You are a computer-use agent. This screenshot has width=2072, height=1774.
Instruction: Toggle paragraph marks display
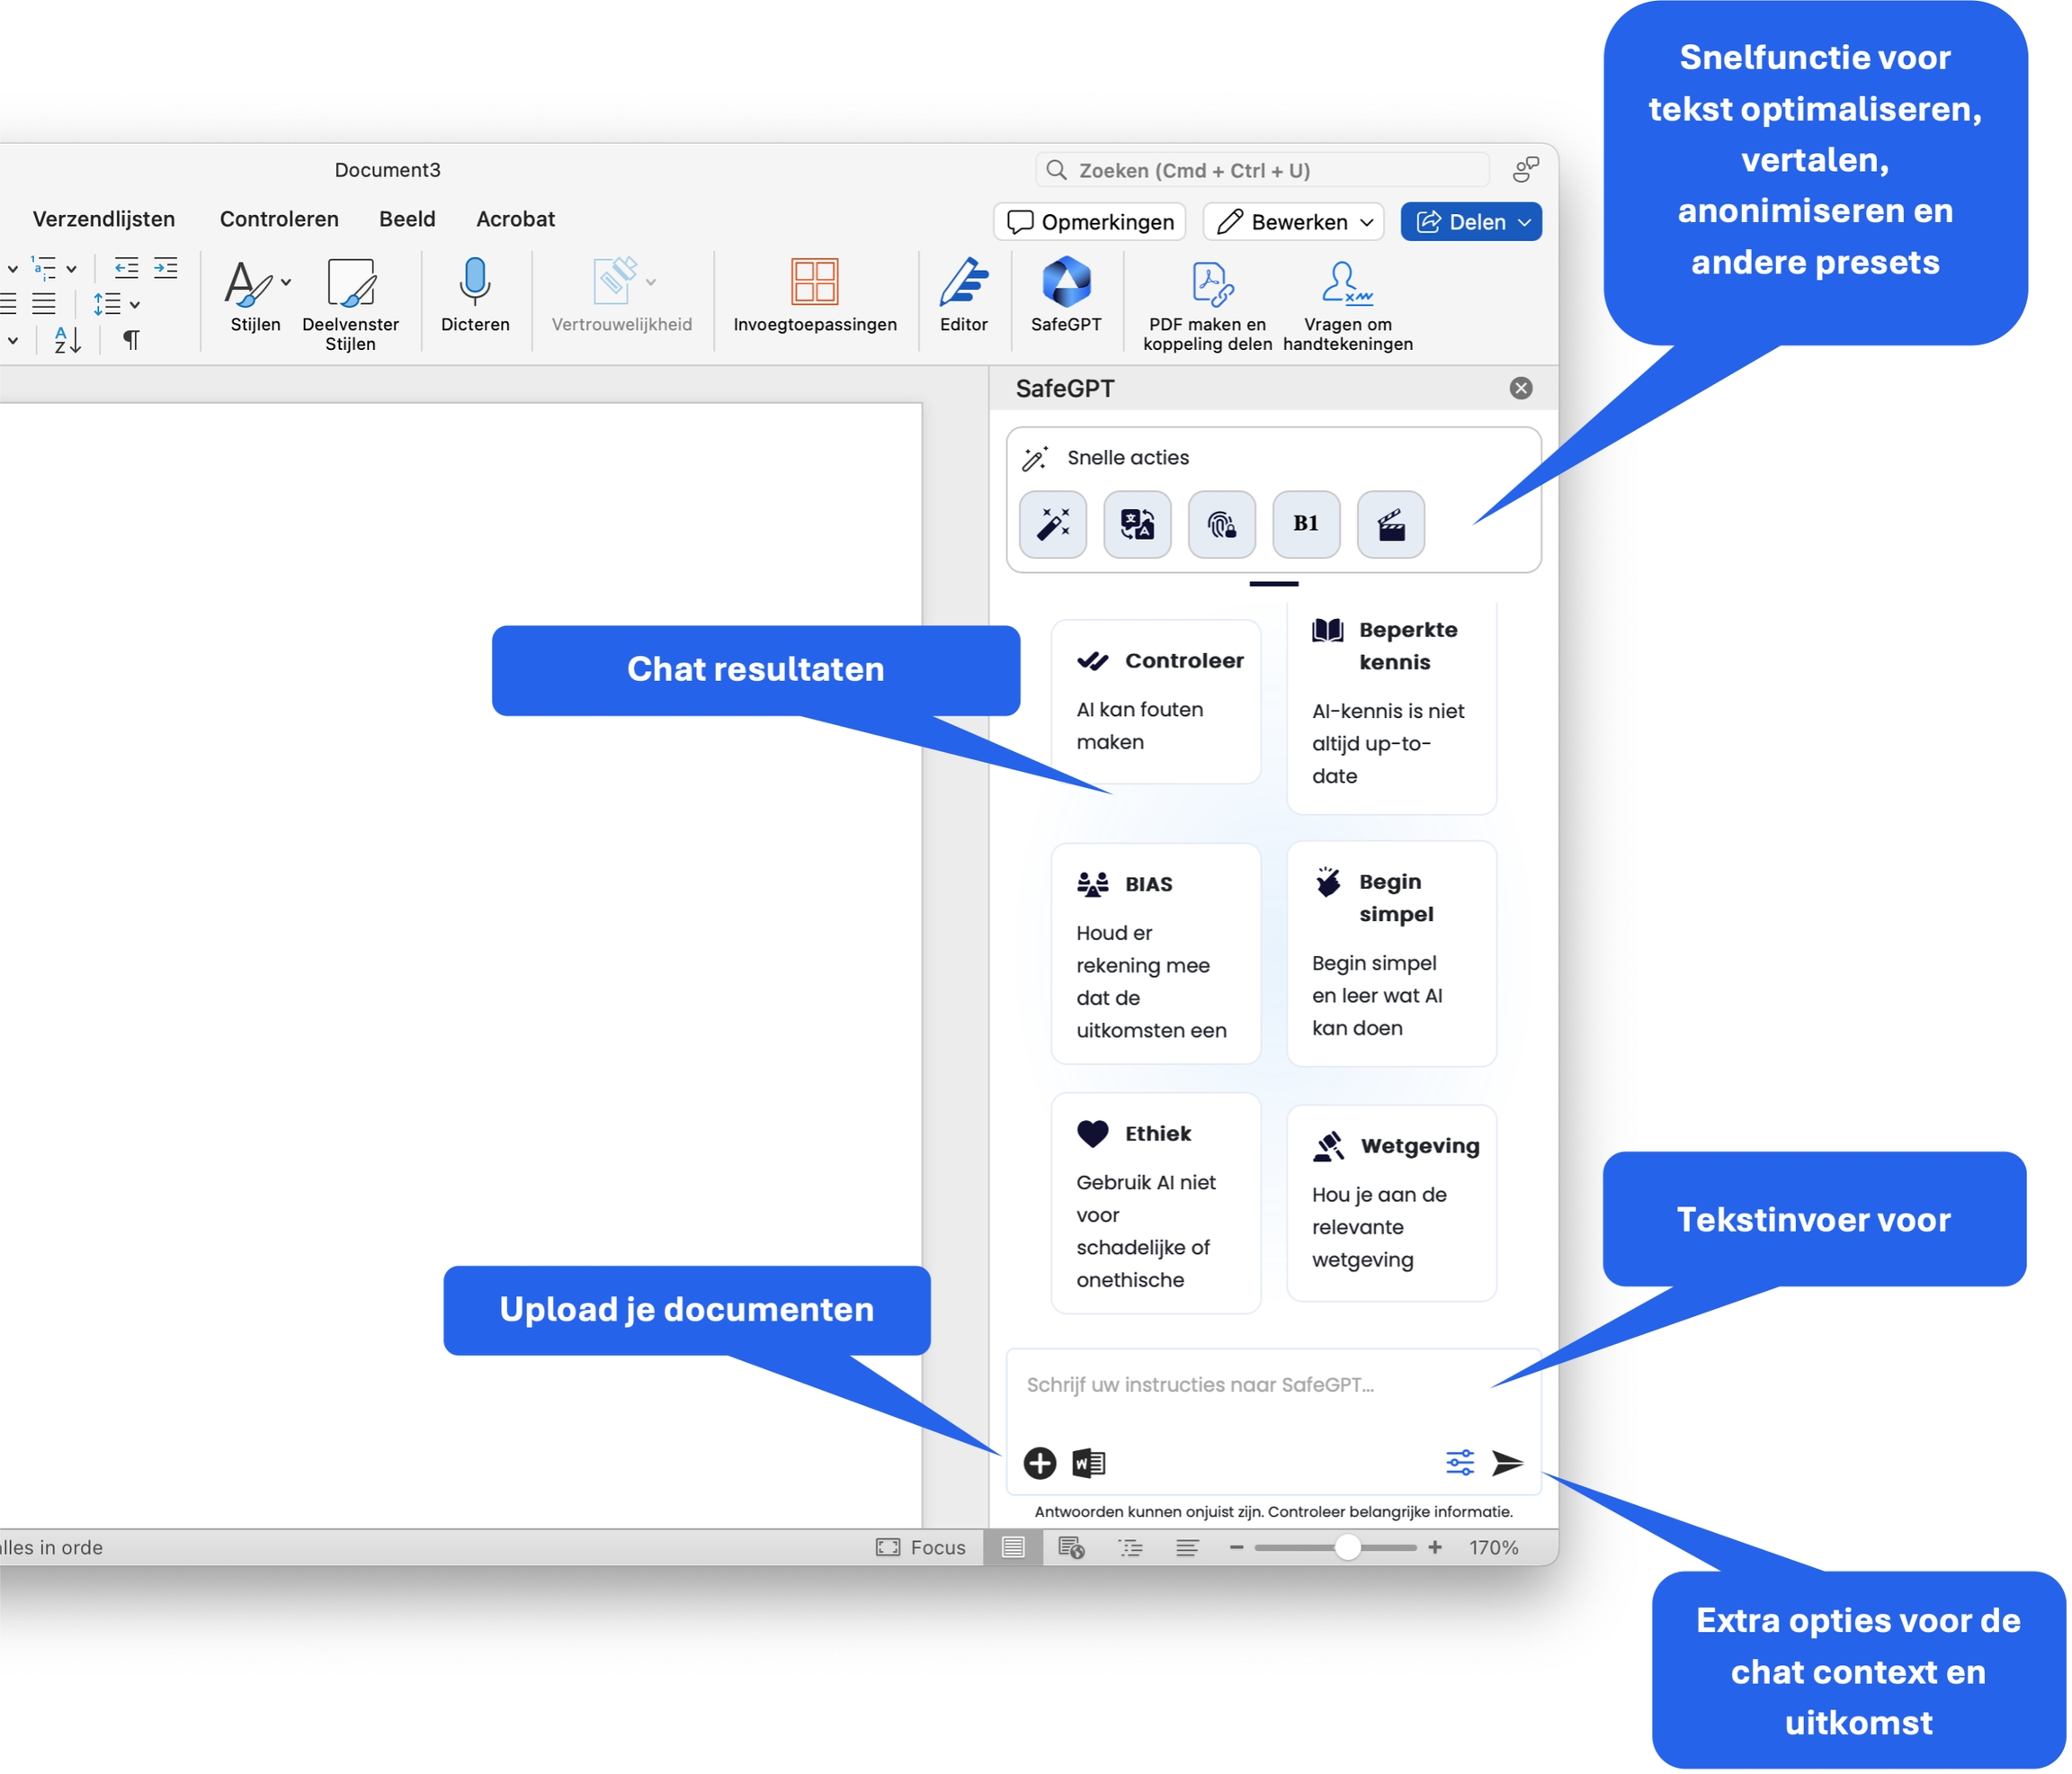[x=131, y=340]
